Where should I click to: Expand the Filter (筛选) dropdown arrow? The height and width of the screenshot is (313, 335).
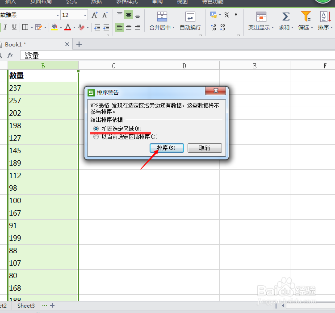pos(312,27)
